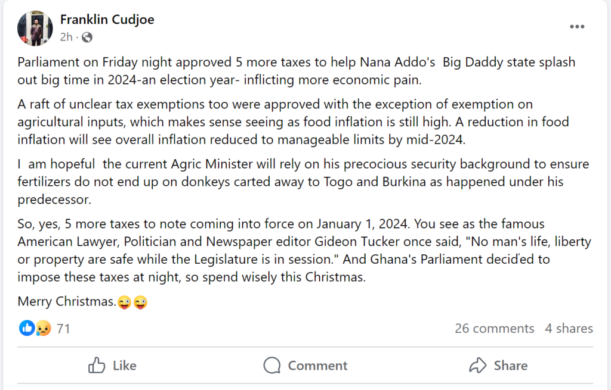
Task: Click the globe public audience icon
Action: coord(87,38)
